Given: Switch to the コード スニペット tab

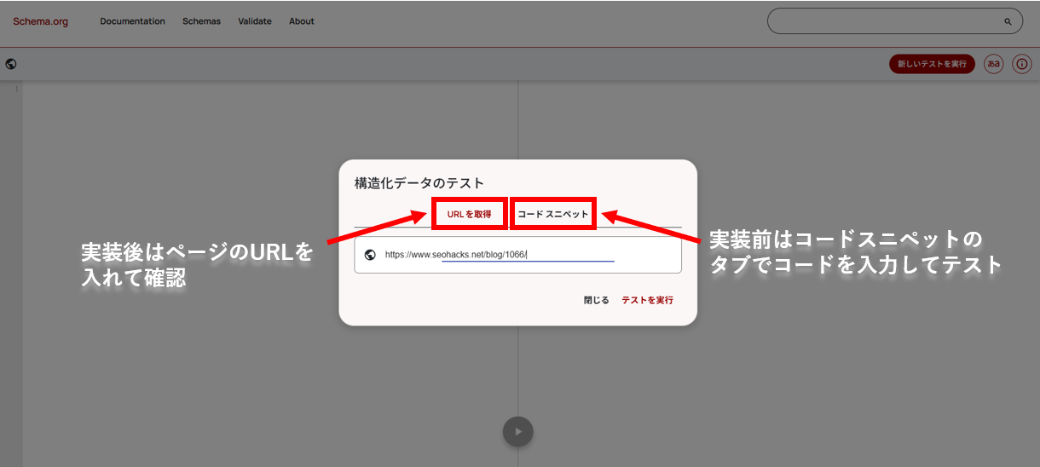Looking at the screenshot, I should [x=553, y=214].
